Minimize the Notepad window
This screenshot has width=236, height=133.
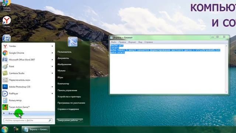pyautogui.click(x=212, y=37)
